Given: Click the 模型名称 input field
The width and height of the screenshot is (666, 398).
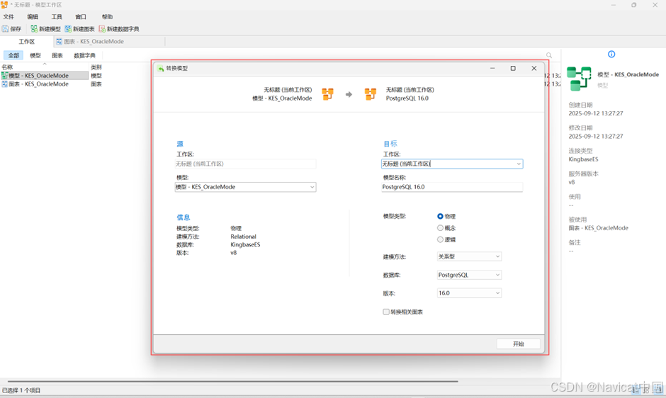Looking at the screenshot, I should 452,187.
